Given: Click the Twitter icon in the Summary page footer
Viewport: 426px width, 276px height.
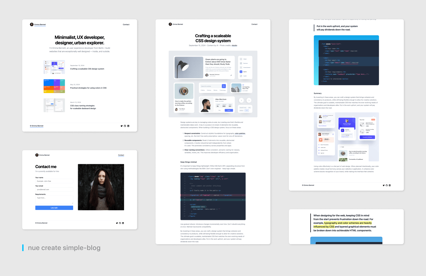Looking at the screenshot, I should [x=384, y=185].
